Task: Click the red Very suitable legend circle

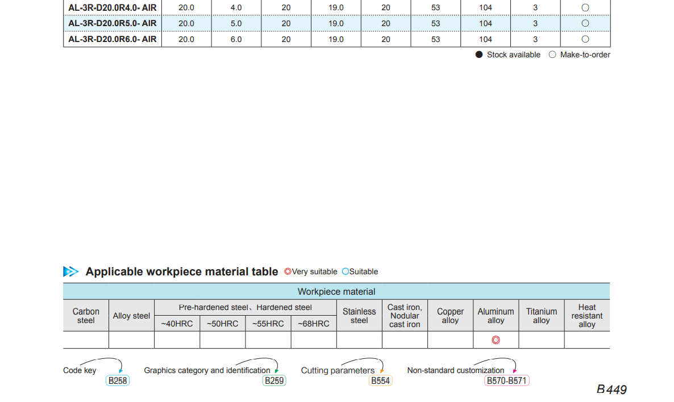Action: click(x=288, y=271)
